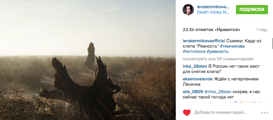Screen dimensions: 273x120
Task: Open the #temnikova hashtag
Action: 194,52
